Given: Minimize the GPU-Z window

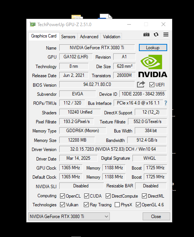Looking at the screenshot, I should pos(129,24).
